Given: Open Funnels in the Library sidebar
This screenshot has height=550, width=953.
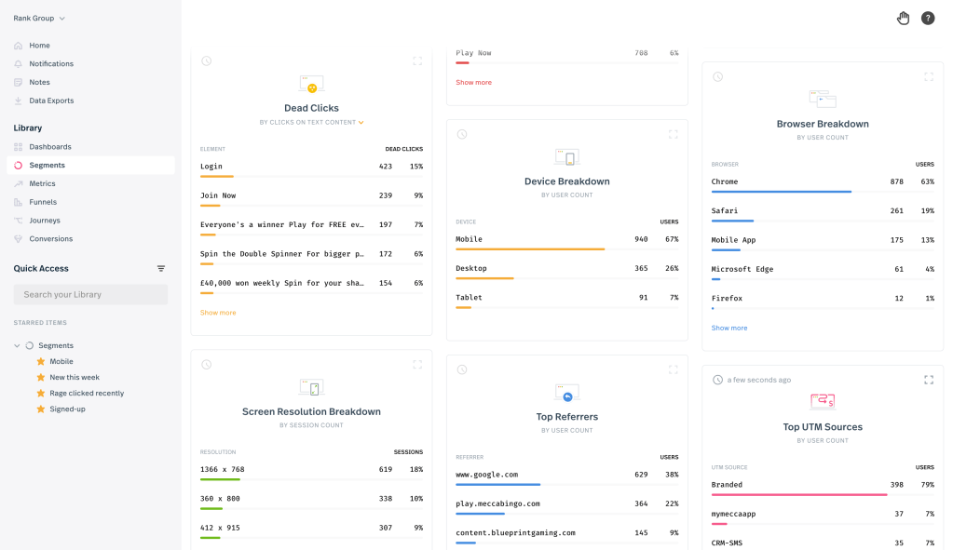Looking at the screenshot, I should [x=43, y=202].
